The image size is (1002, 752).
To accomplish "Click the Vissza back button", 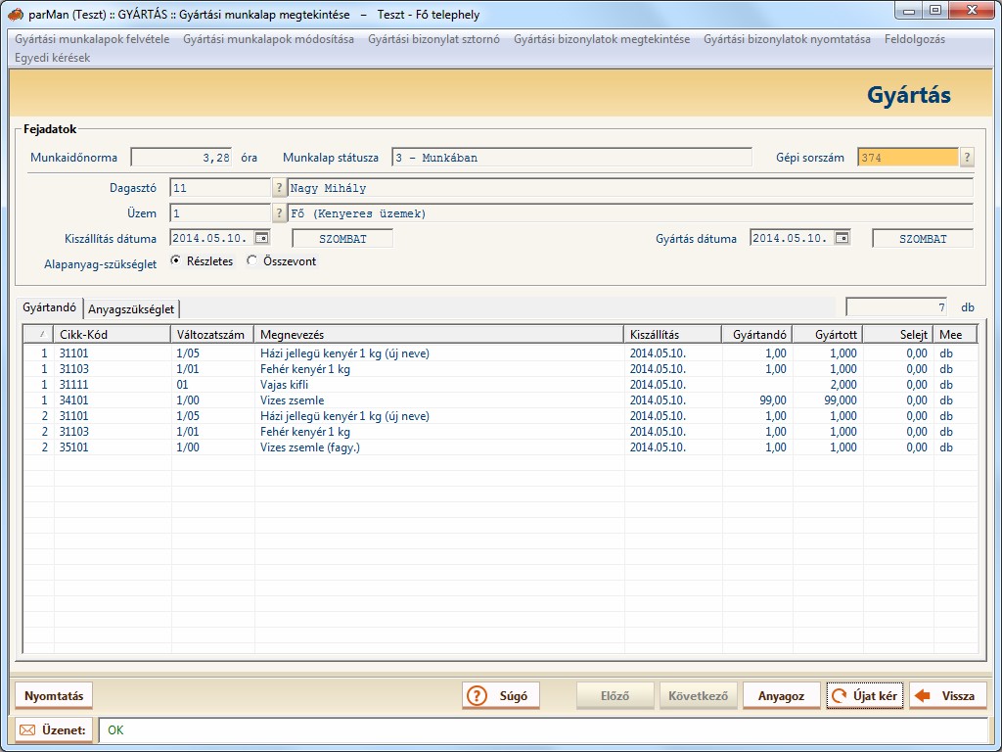I will coord(947,696).
